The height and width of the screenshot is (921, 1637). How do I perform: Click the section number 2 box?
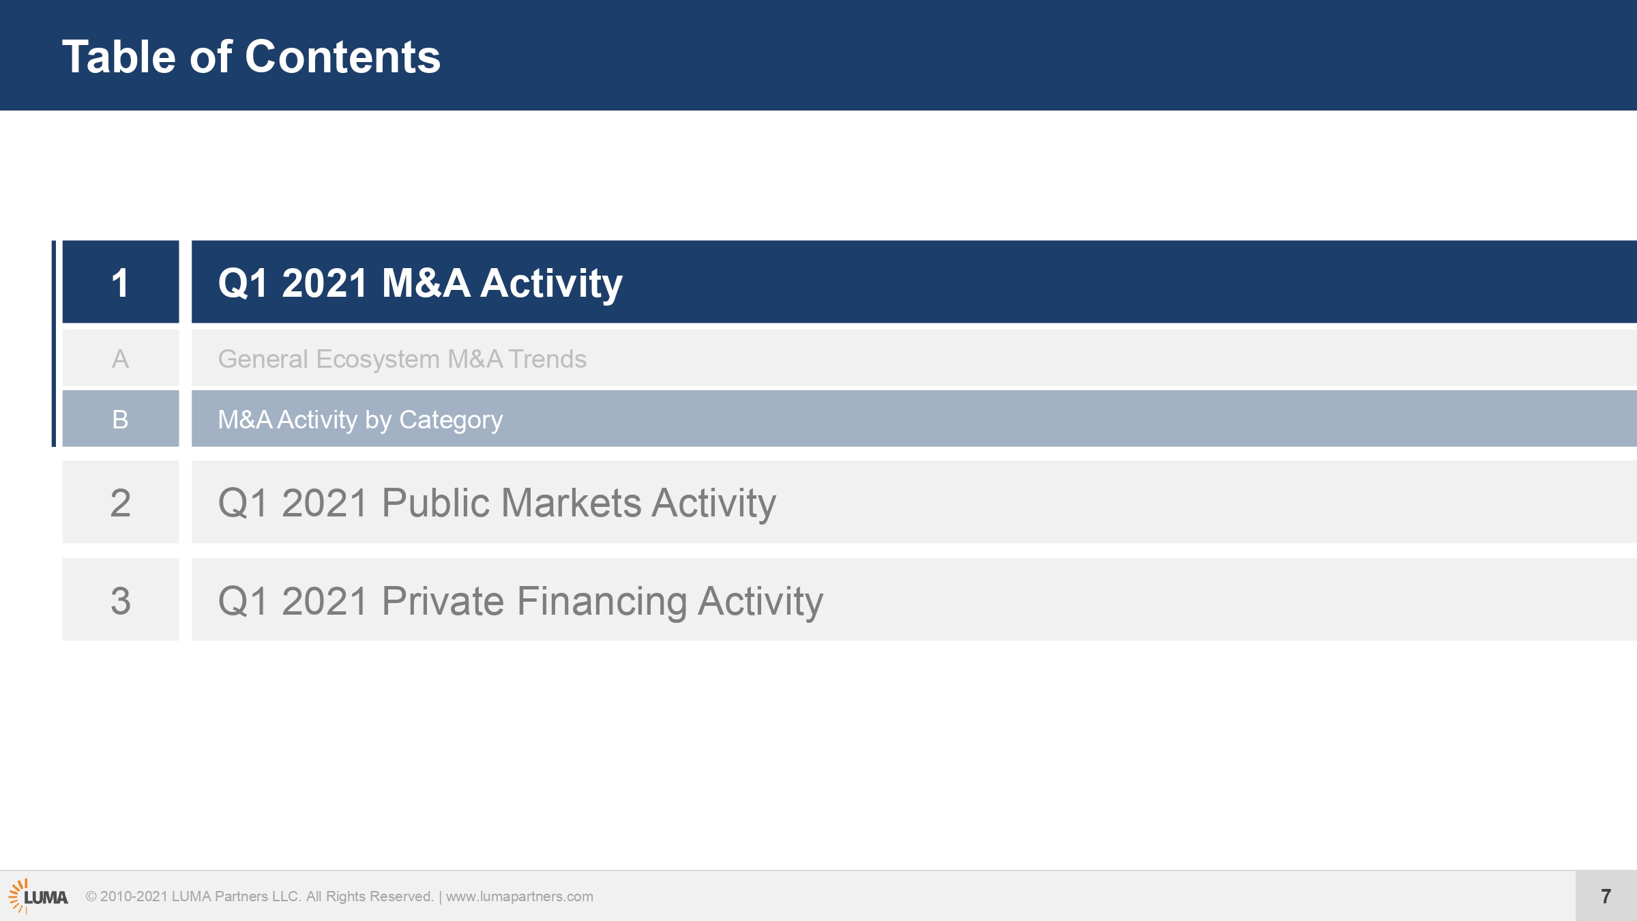(x=121, y=502)
